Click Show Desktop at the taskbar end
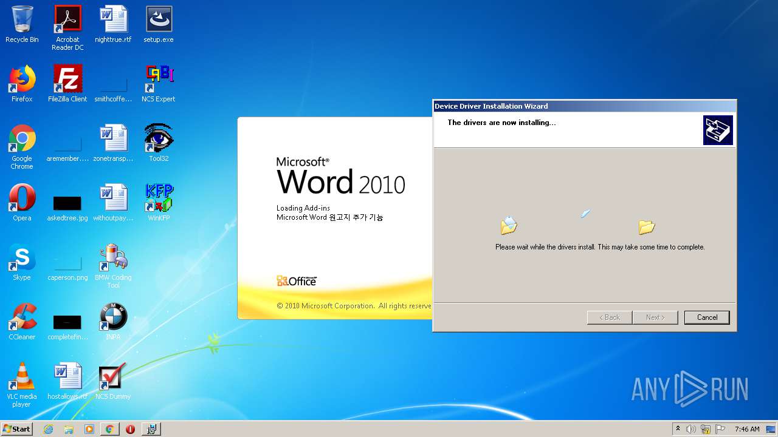The width and height of the screenshot is (778, 437). pyautogui.click(x=772, y=429)
